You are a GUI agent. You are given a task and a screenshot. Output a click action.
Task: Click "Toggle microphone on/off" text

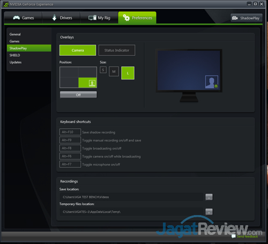pos(101,165)
